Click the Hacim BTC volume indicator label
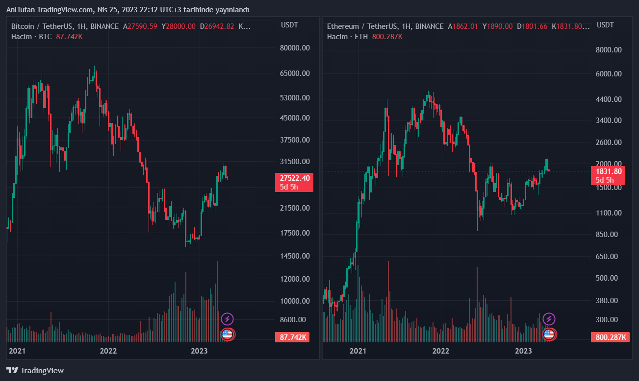639x381 pixels. (31, 37)
